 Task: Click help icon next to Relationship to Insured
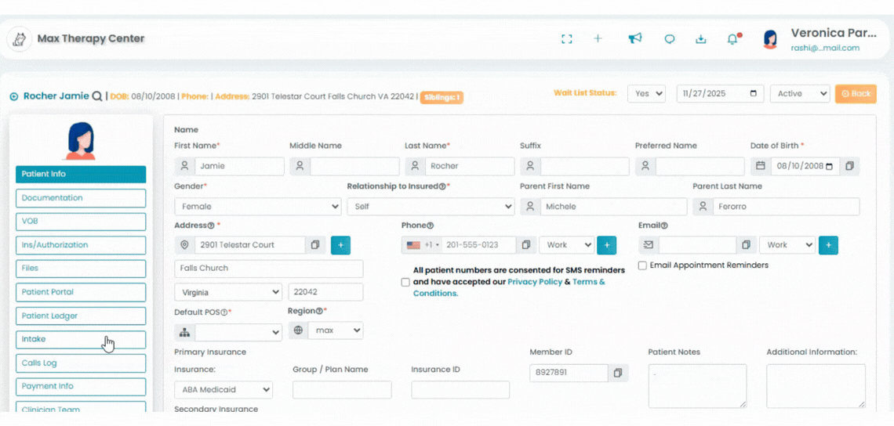click(442, 186)
